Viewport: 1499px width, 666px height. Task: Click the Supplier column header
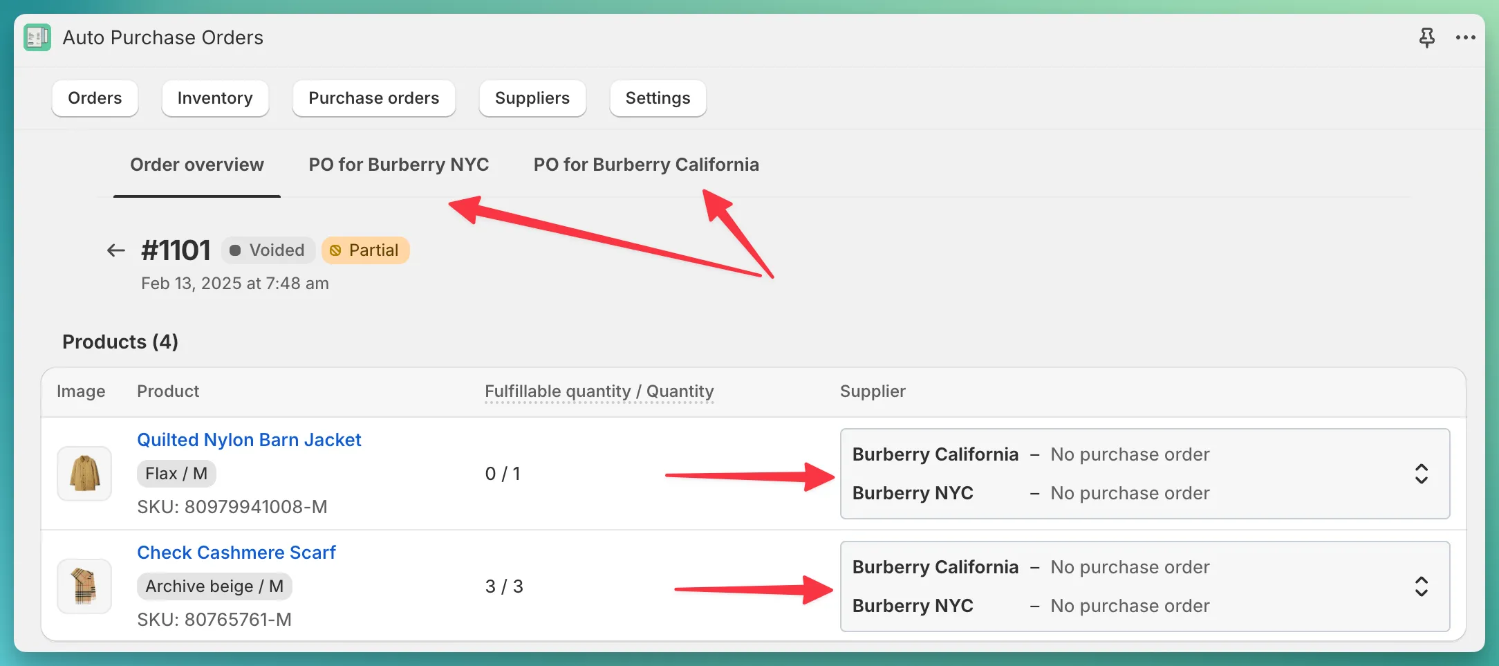pos(873,391)
